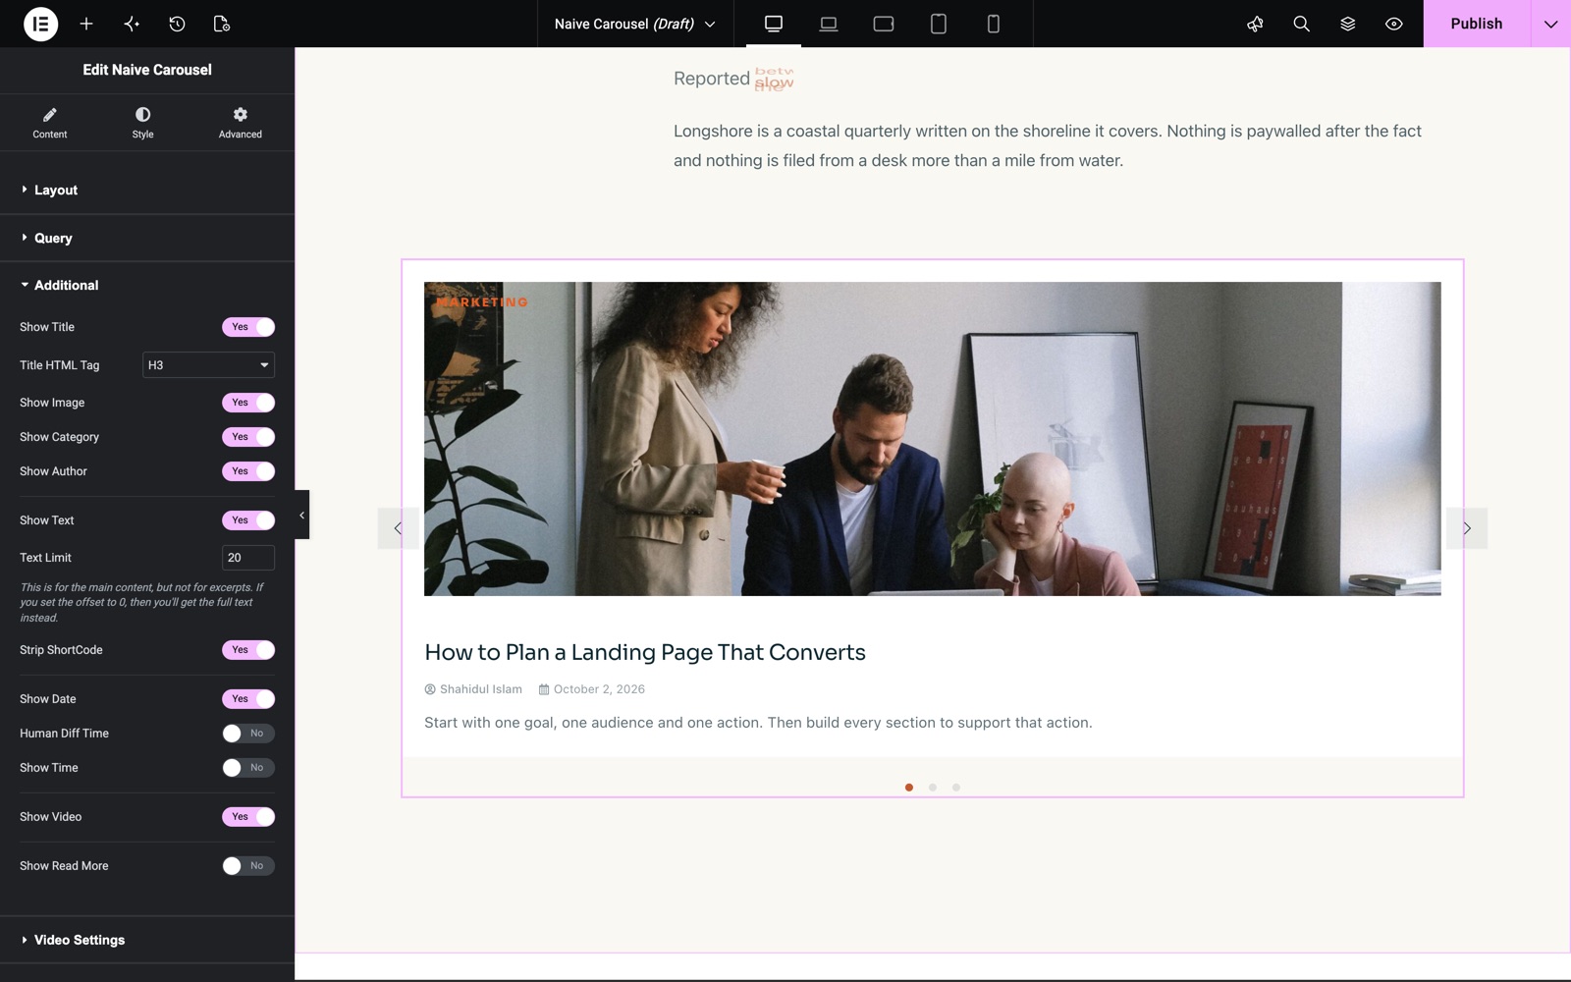1571x982 pixels.
Task: Open the Structure layers icon
Action: [x=1347, y=24]
